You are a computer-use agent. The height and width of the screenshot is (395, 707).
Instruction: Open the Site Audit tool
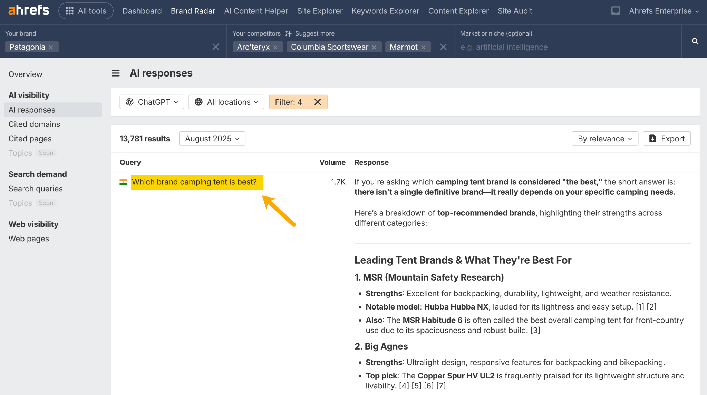tap(515, 11)
